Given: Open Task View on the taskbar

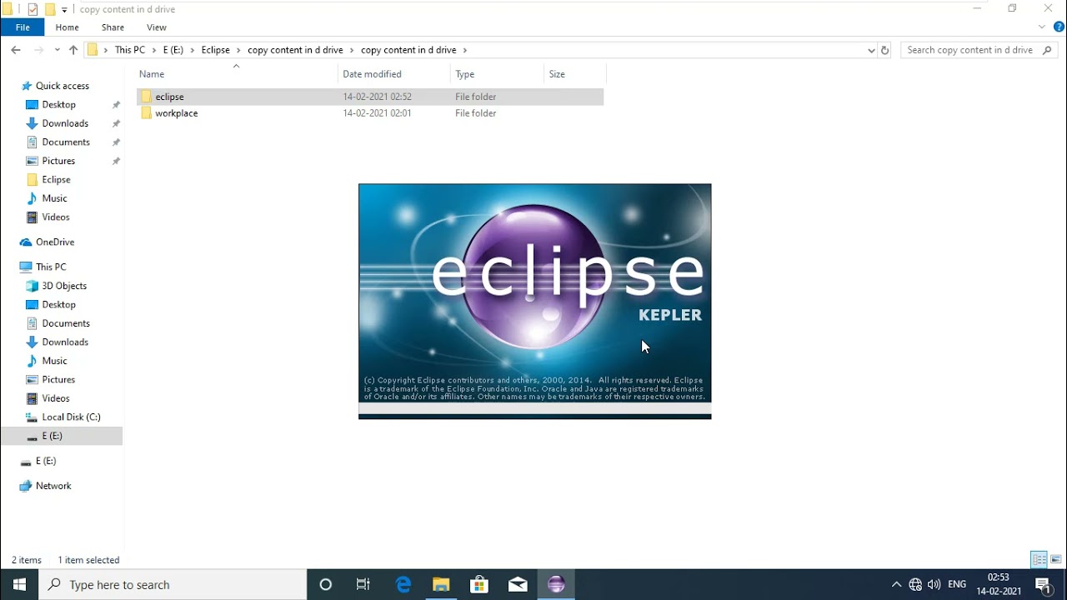Looking at the screenshot, I should click(x=363, y=584).
